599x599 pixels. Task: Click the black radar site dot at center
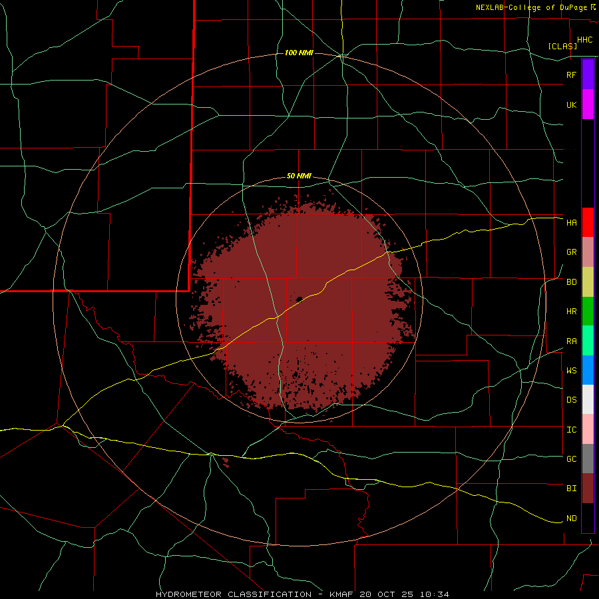pyautogui.click(x=299, y=299)
